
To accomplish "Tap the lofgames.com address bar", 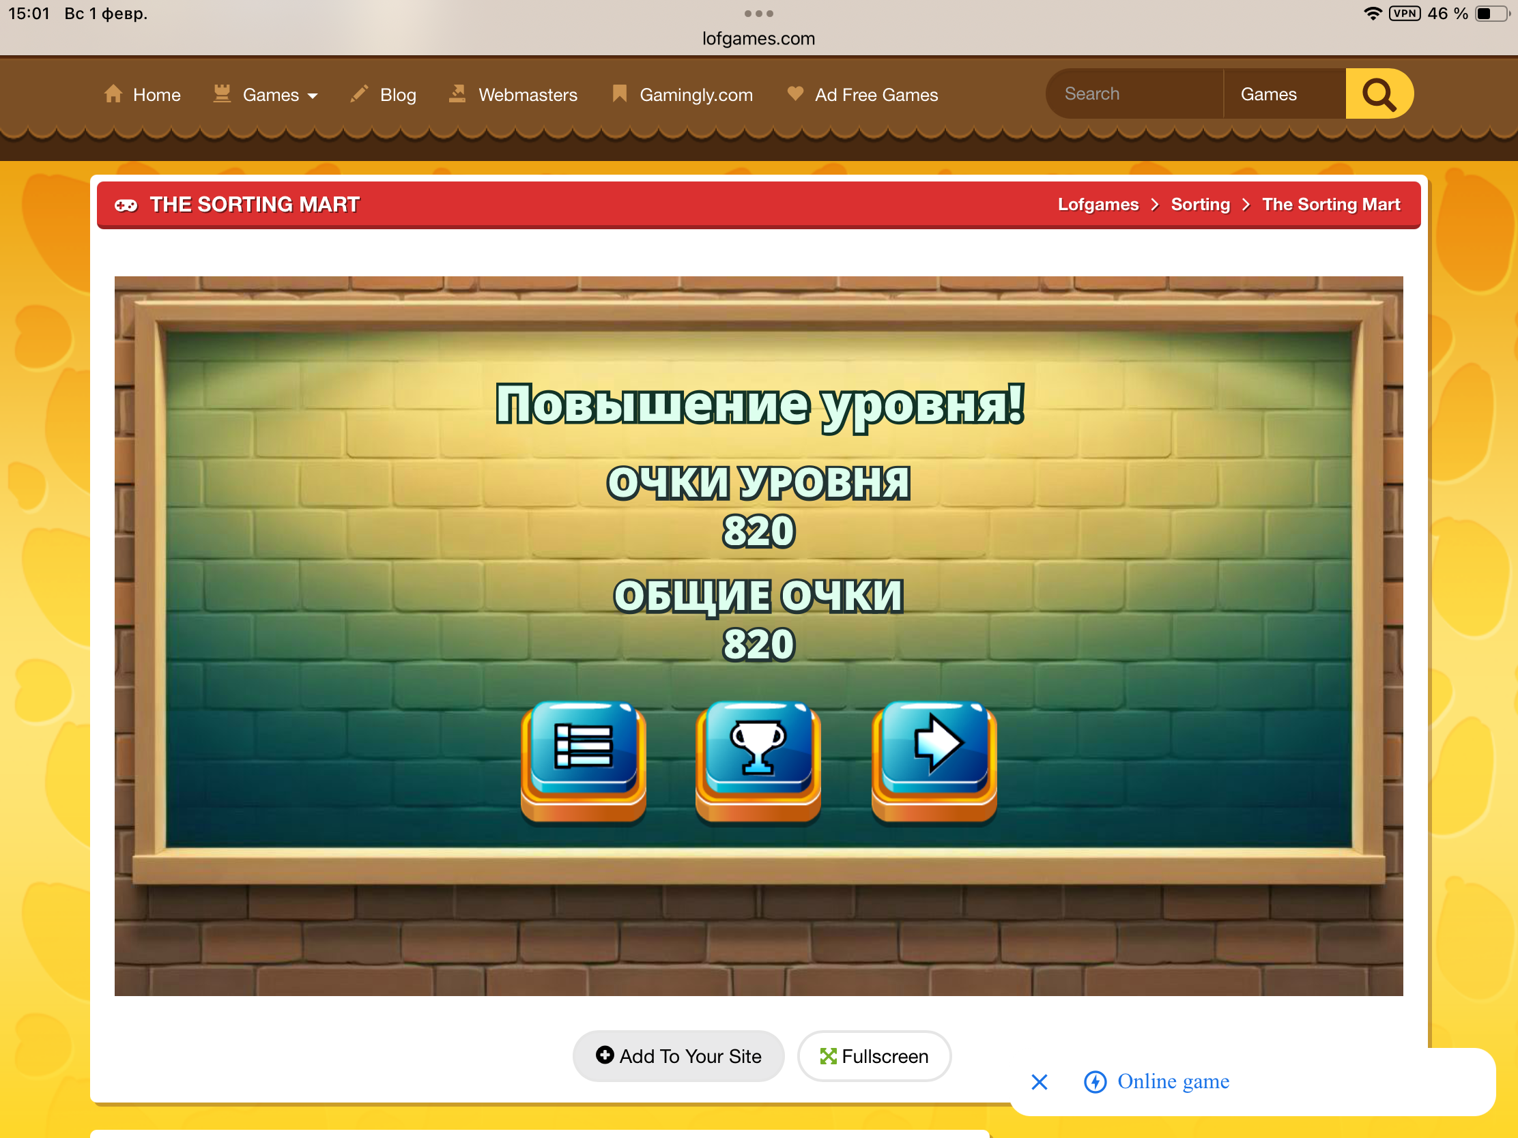I will (758, 38).
